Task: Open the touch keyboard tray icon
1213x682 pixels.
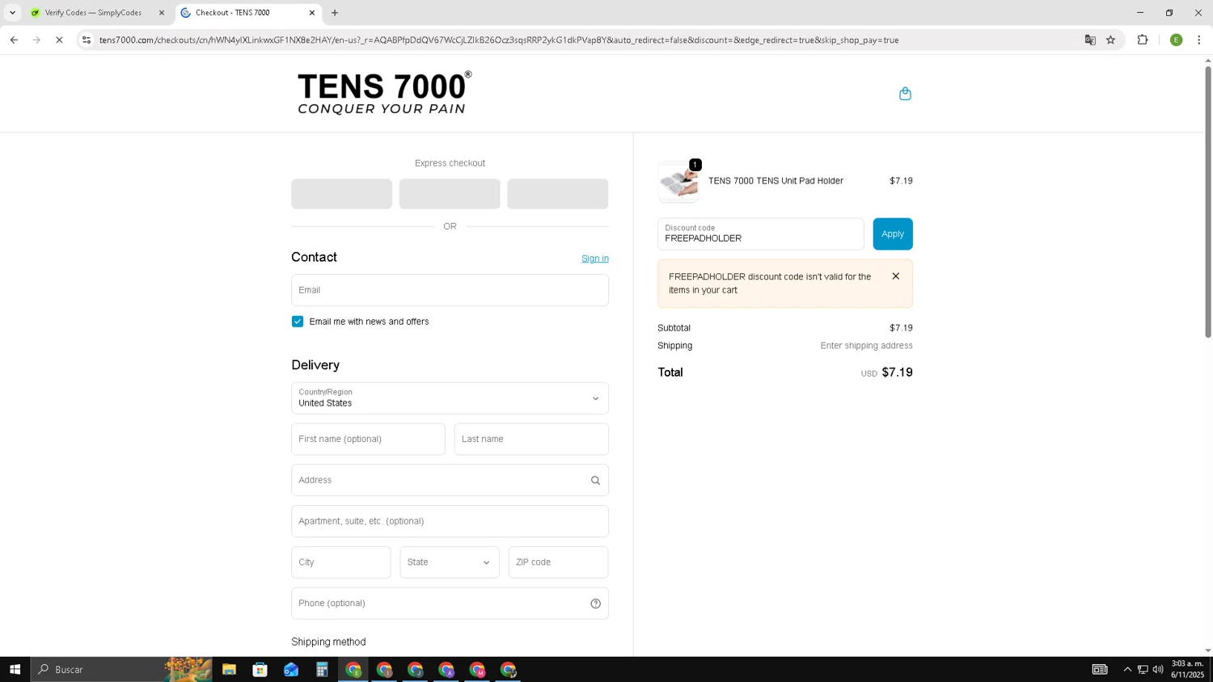Action: click(1100, 669)
